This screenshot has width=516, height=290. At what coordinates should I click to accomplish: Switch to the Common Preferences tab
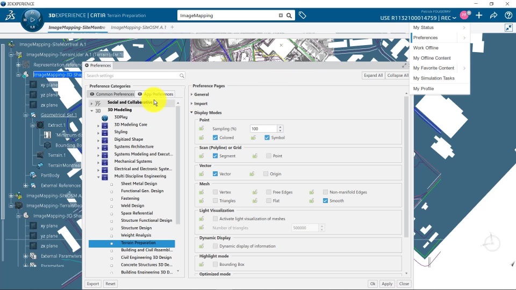(112, 94)
